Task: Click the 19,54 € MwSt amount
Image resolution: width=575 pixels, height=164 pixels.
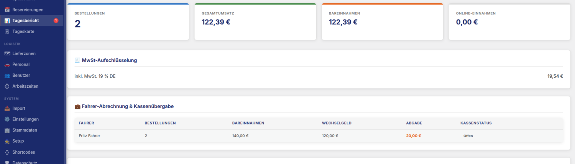Action: click(x=555, y=76)
